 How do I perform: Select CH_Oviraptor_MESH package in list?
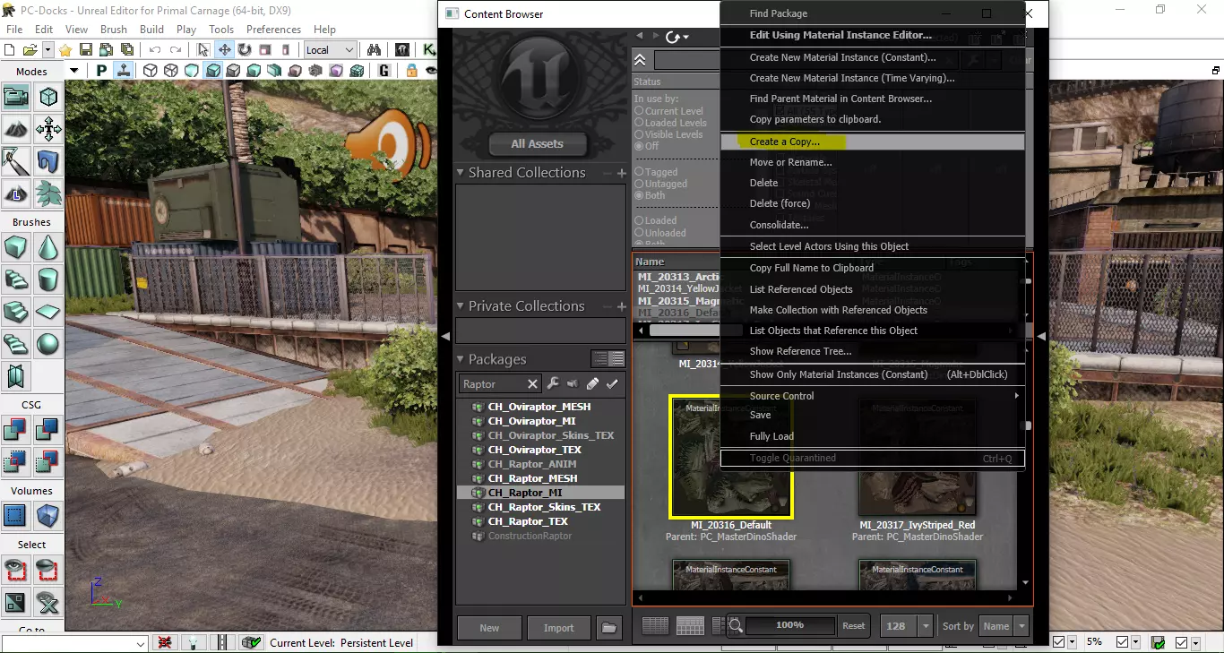tap(539, 407)
